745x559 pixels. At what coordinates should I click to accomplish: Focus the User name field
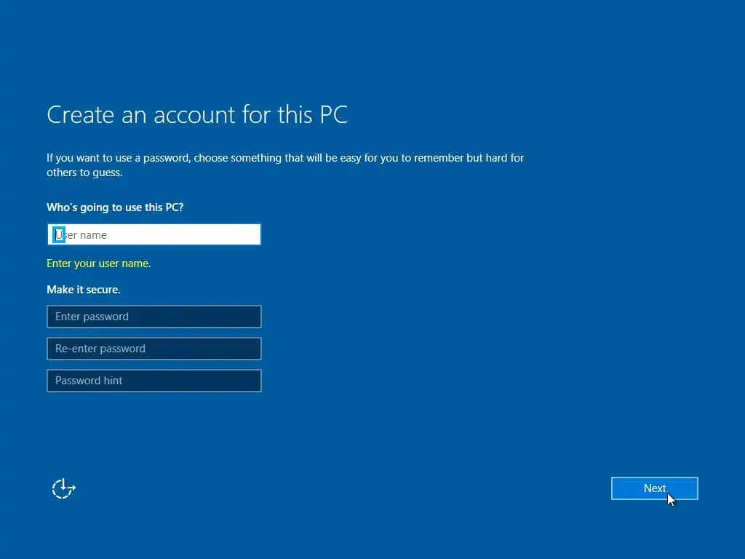point(154,234)
